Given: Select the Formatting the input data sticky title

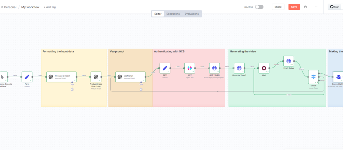Looking at the screenshot, I should point(58,52).
